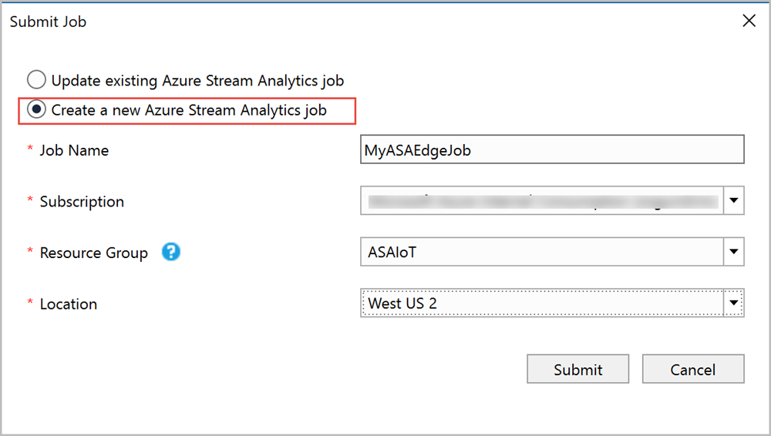Click the Location label
This screenshot has height=436, width=771.
pyautogui.click(x=69, y=304)
